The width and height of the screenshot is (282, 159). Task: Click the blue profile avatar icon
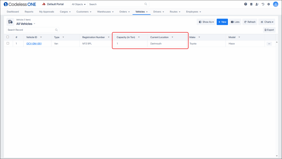click(x=275, y=4)
